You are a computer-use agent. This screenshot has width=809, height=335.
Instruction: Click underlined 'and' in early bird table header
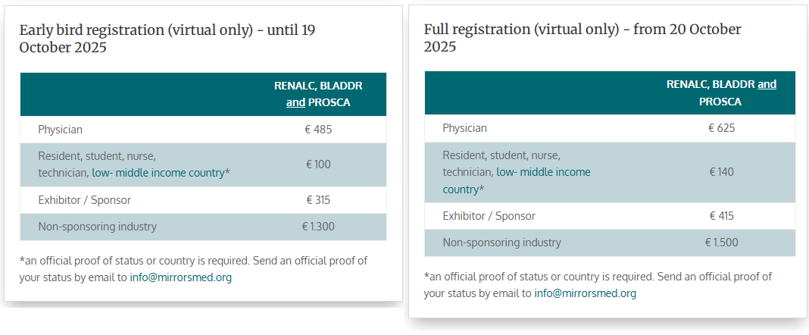click(x=295, y=103)
